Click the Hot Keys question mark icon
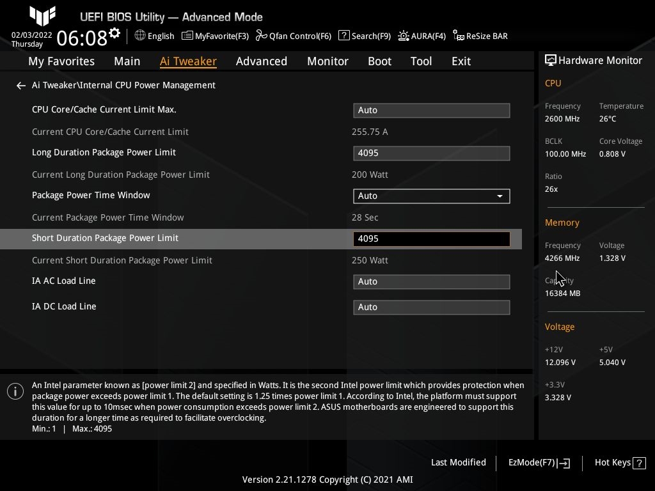This screenshot has width=655, height=491. click(x=639, y=463)
